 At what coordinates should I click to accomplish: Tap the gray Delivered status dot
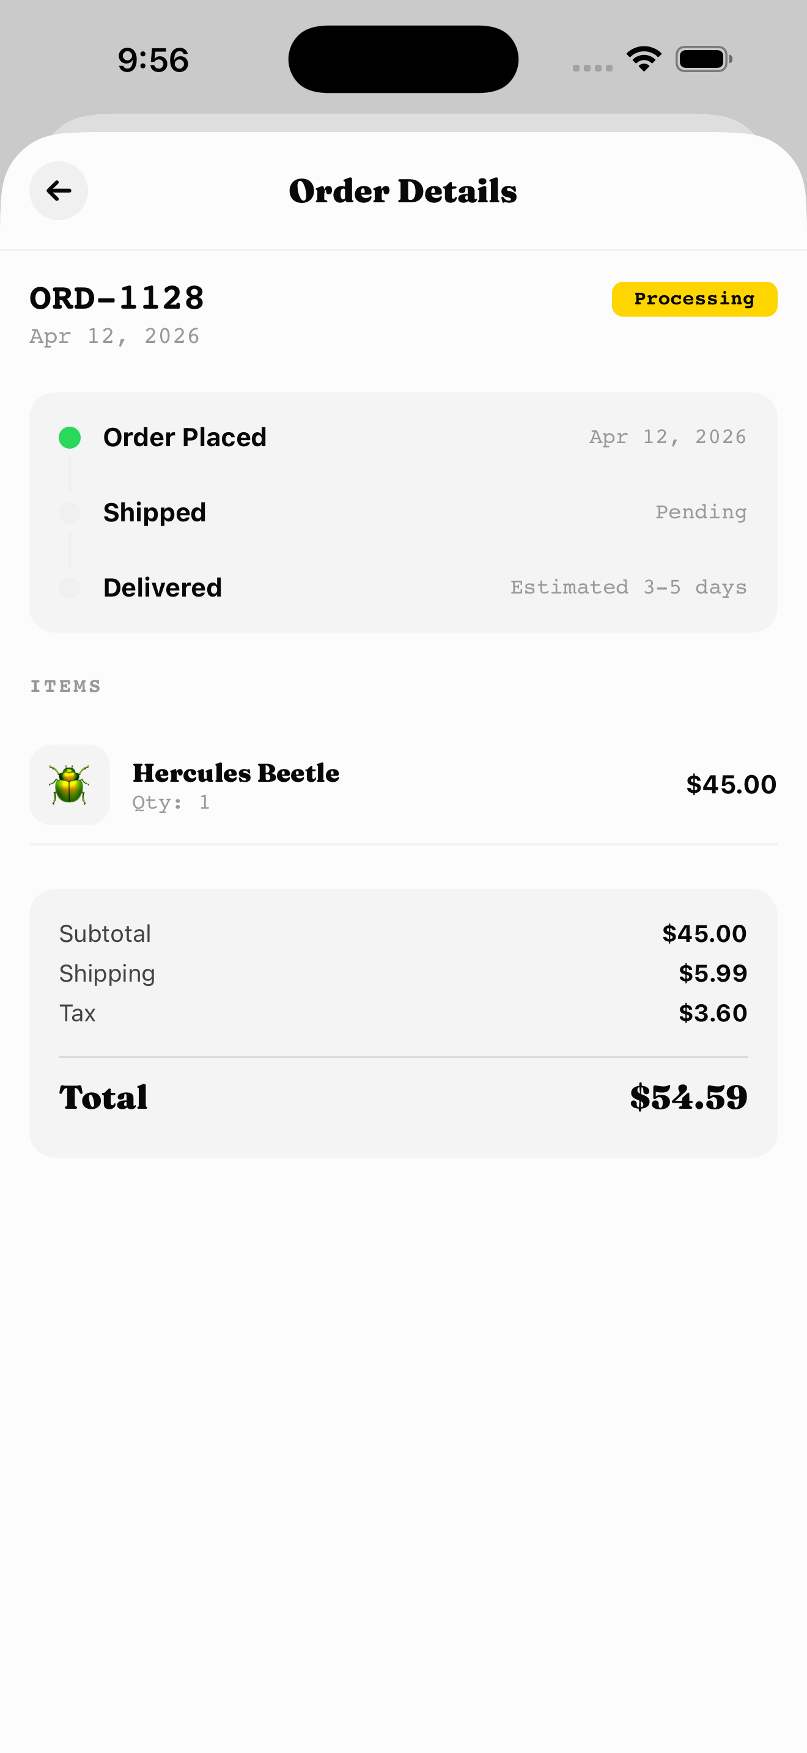coord(70,587)
